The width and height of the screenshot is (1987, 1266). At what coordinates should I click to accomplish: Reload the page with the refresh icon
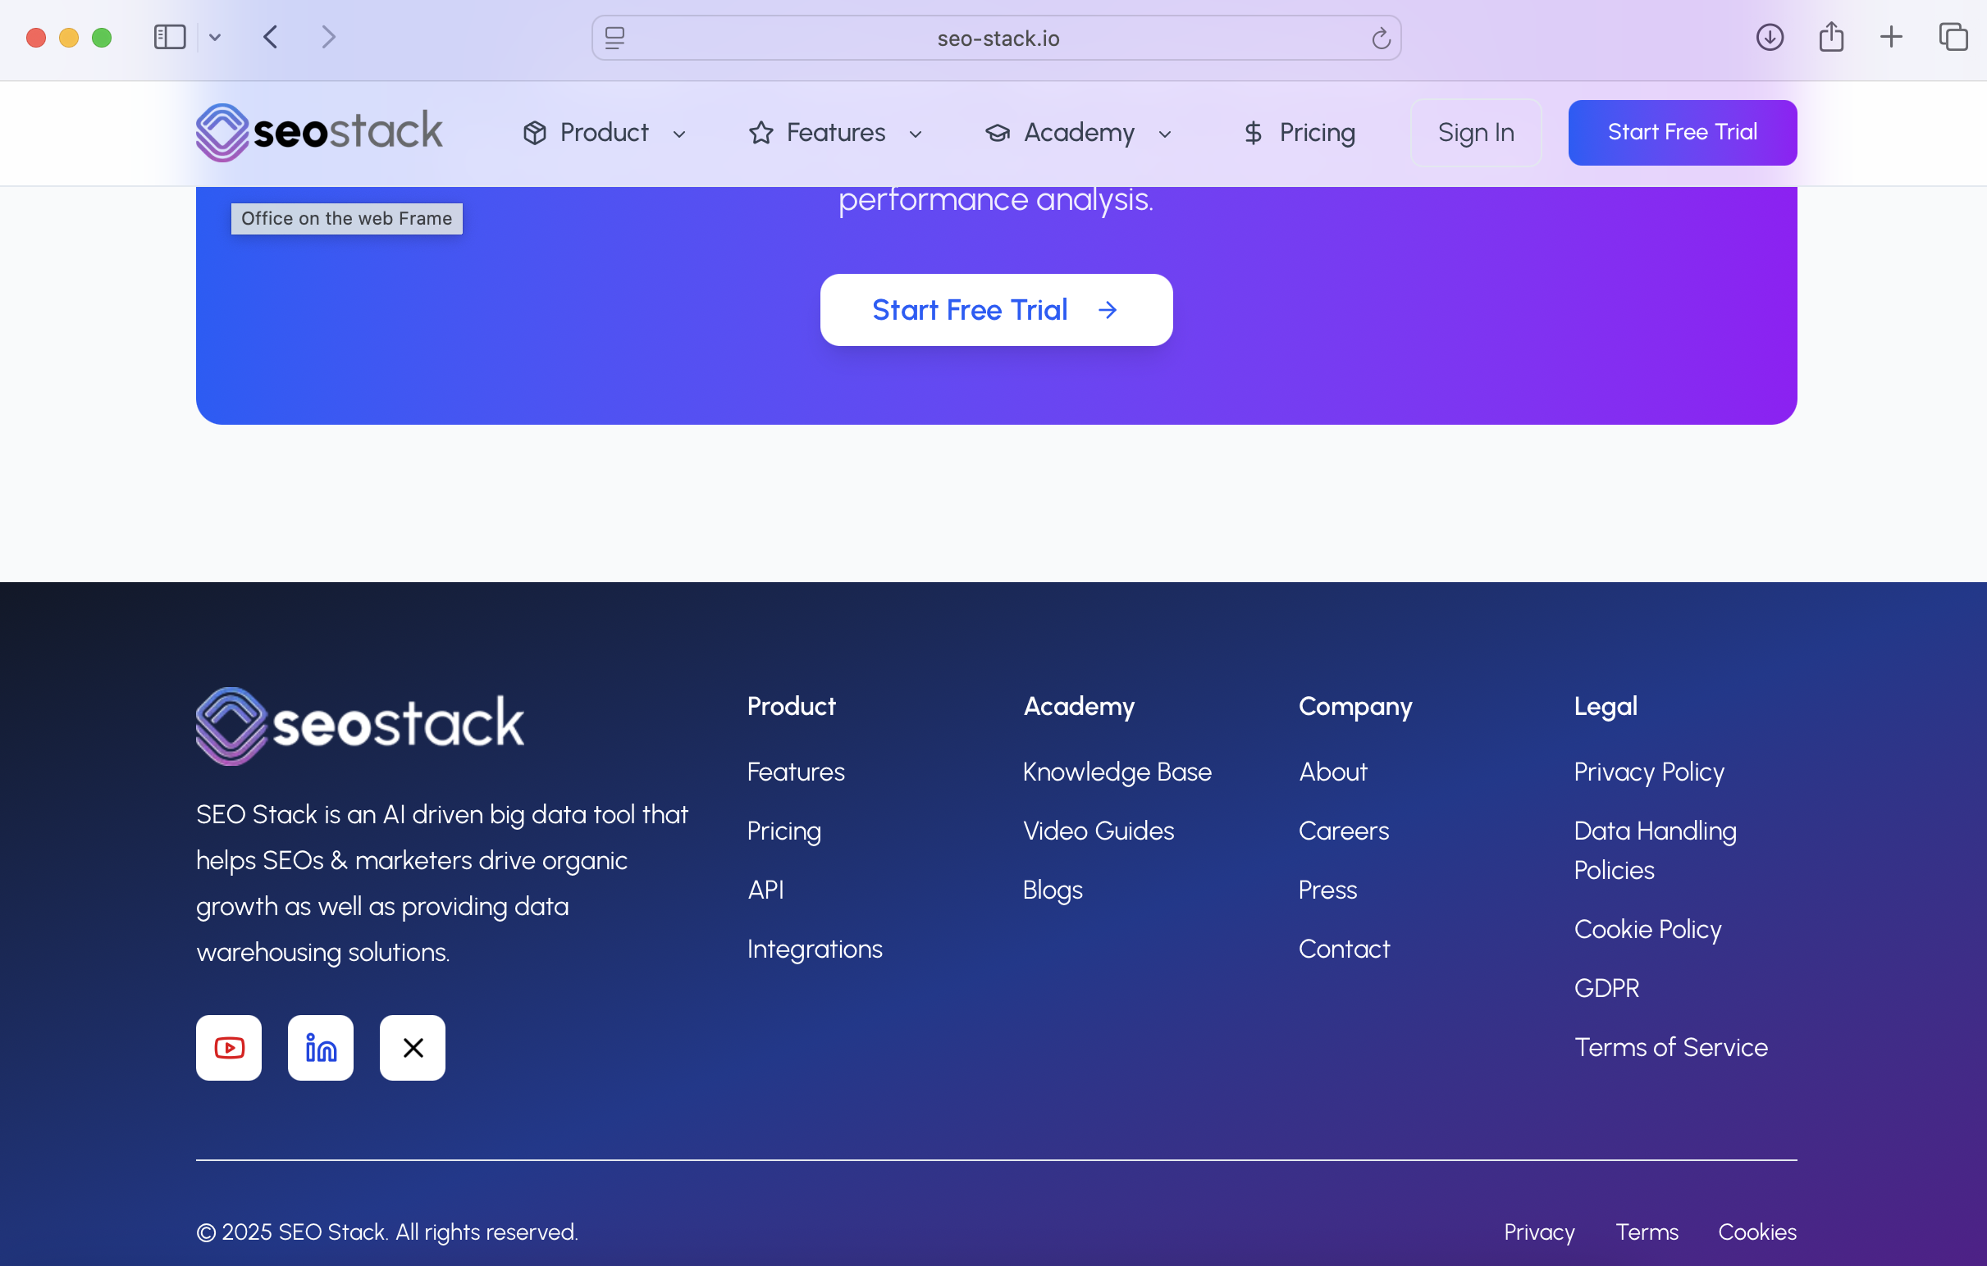[1381, 38]
